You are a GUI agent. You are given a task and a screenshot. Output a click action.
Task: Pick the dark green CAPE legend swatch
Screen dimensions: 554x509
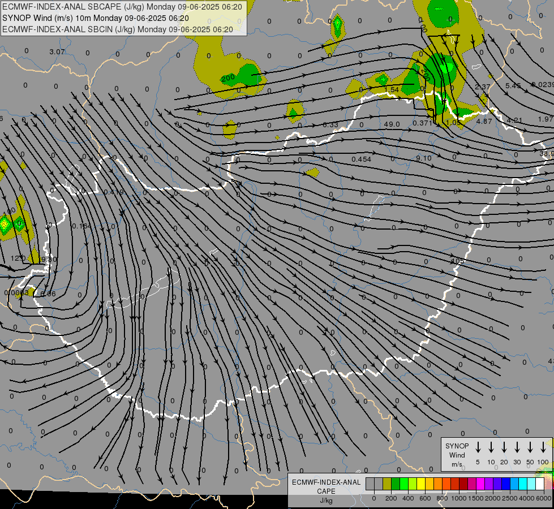[x=396, y=484]
